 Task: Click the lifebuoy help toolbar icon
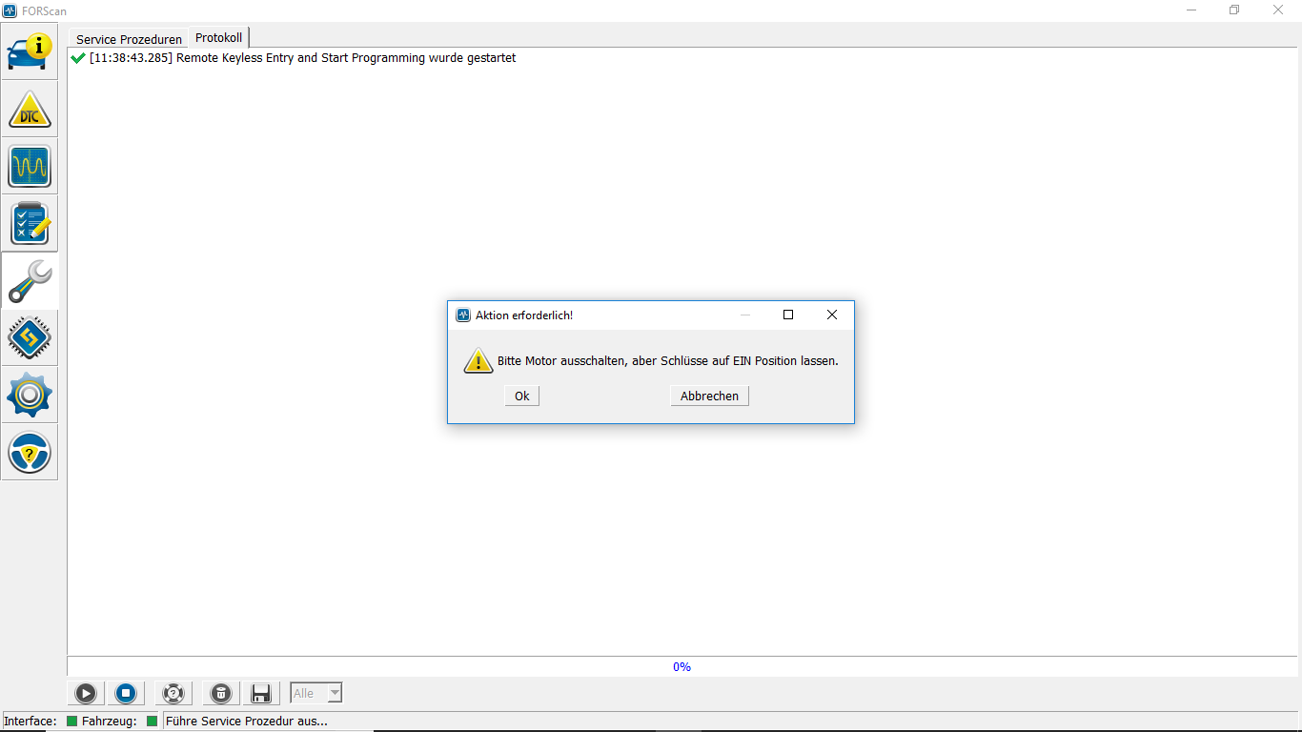[x=173, y=693]
